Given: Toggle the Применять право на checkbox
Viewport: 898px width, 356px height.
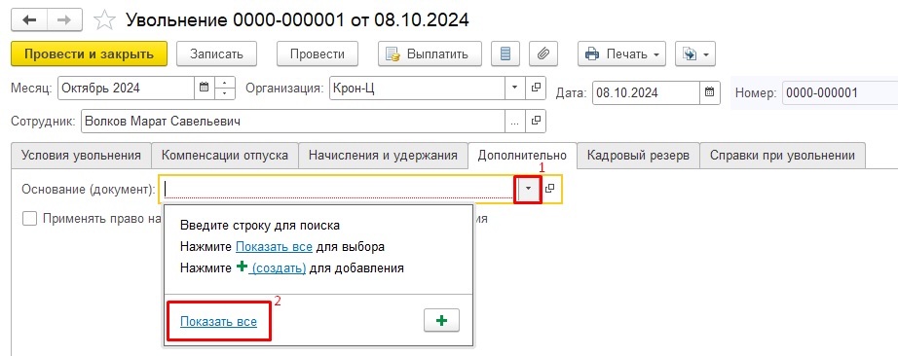Looking at the screenshot, I should tap(30, 219).
